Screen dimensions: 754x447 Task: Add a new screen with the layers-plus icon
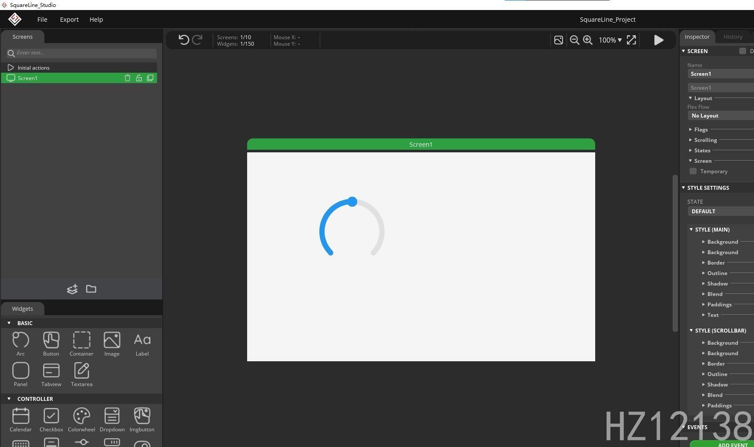(x=72, y=289)
